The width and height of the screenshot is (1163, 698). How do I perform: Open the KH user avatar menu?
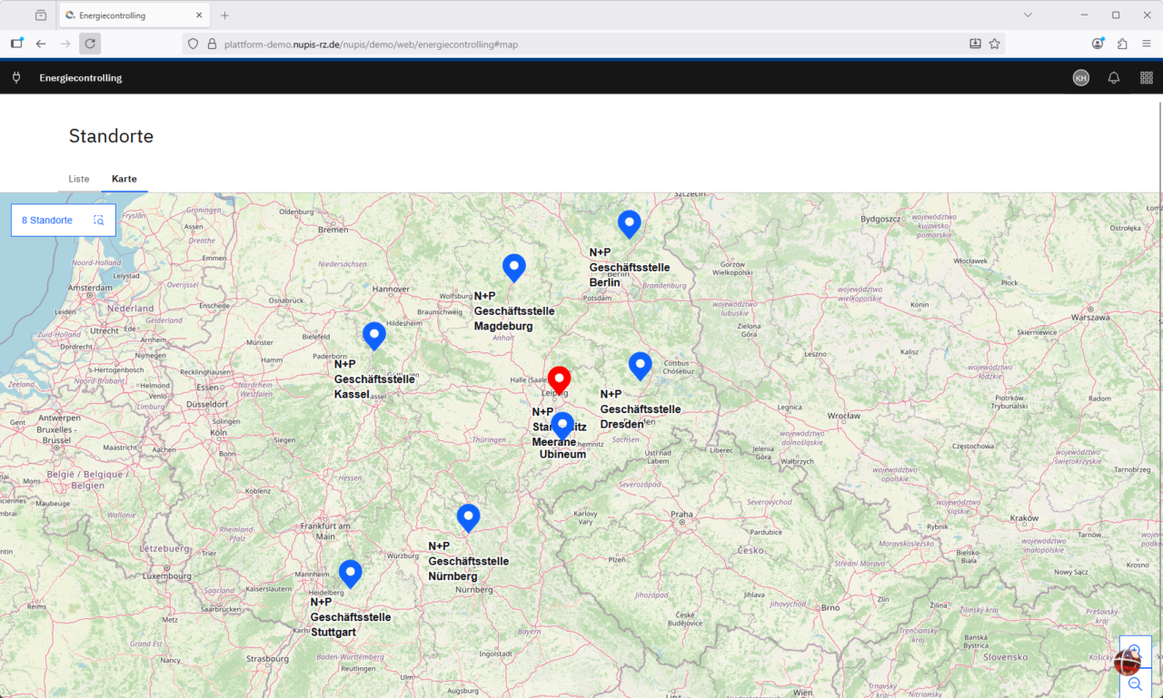pyautogui.click(x=1080, y=78)
